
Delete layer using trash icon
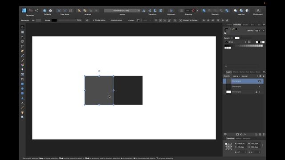click(264, 134)
